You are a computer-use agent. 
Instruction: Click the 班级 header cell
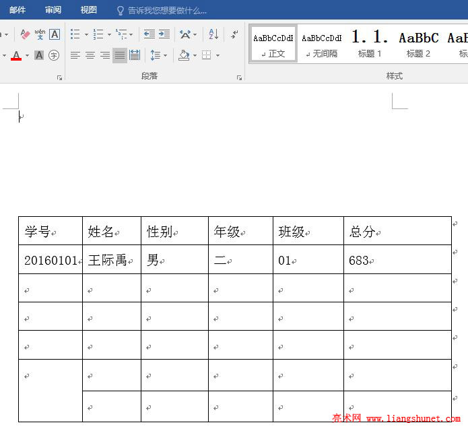click(308, 231)
